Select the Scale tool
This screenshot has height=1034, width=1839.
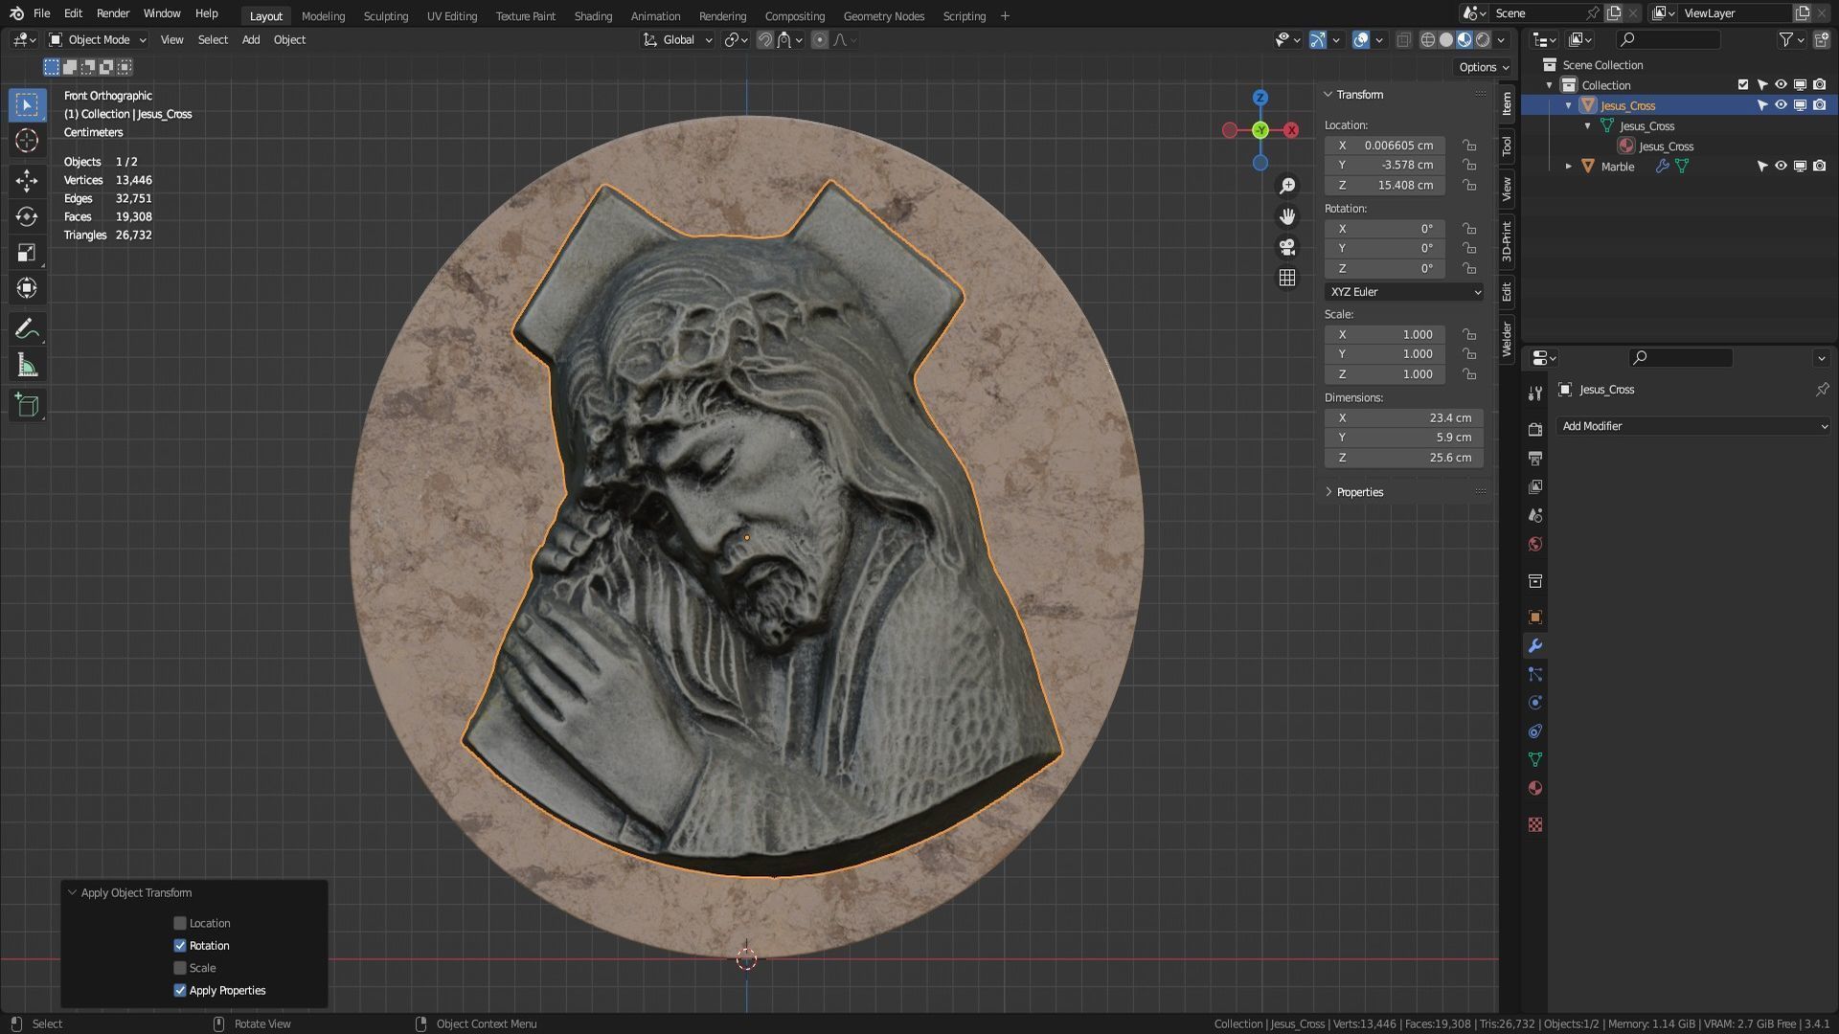pos(27,253)
